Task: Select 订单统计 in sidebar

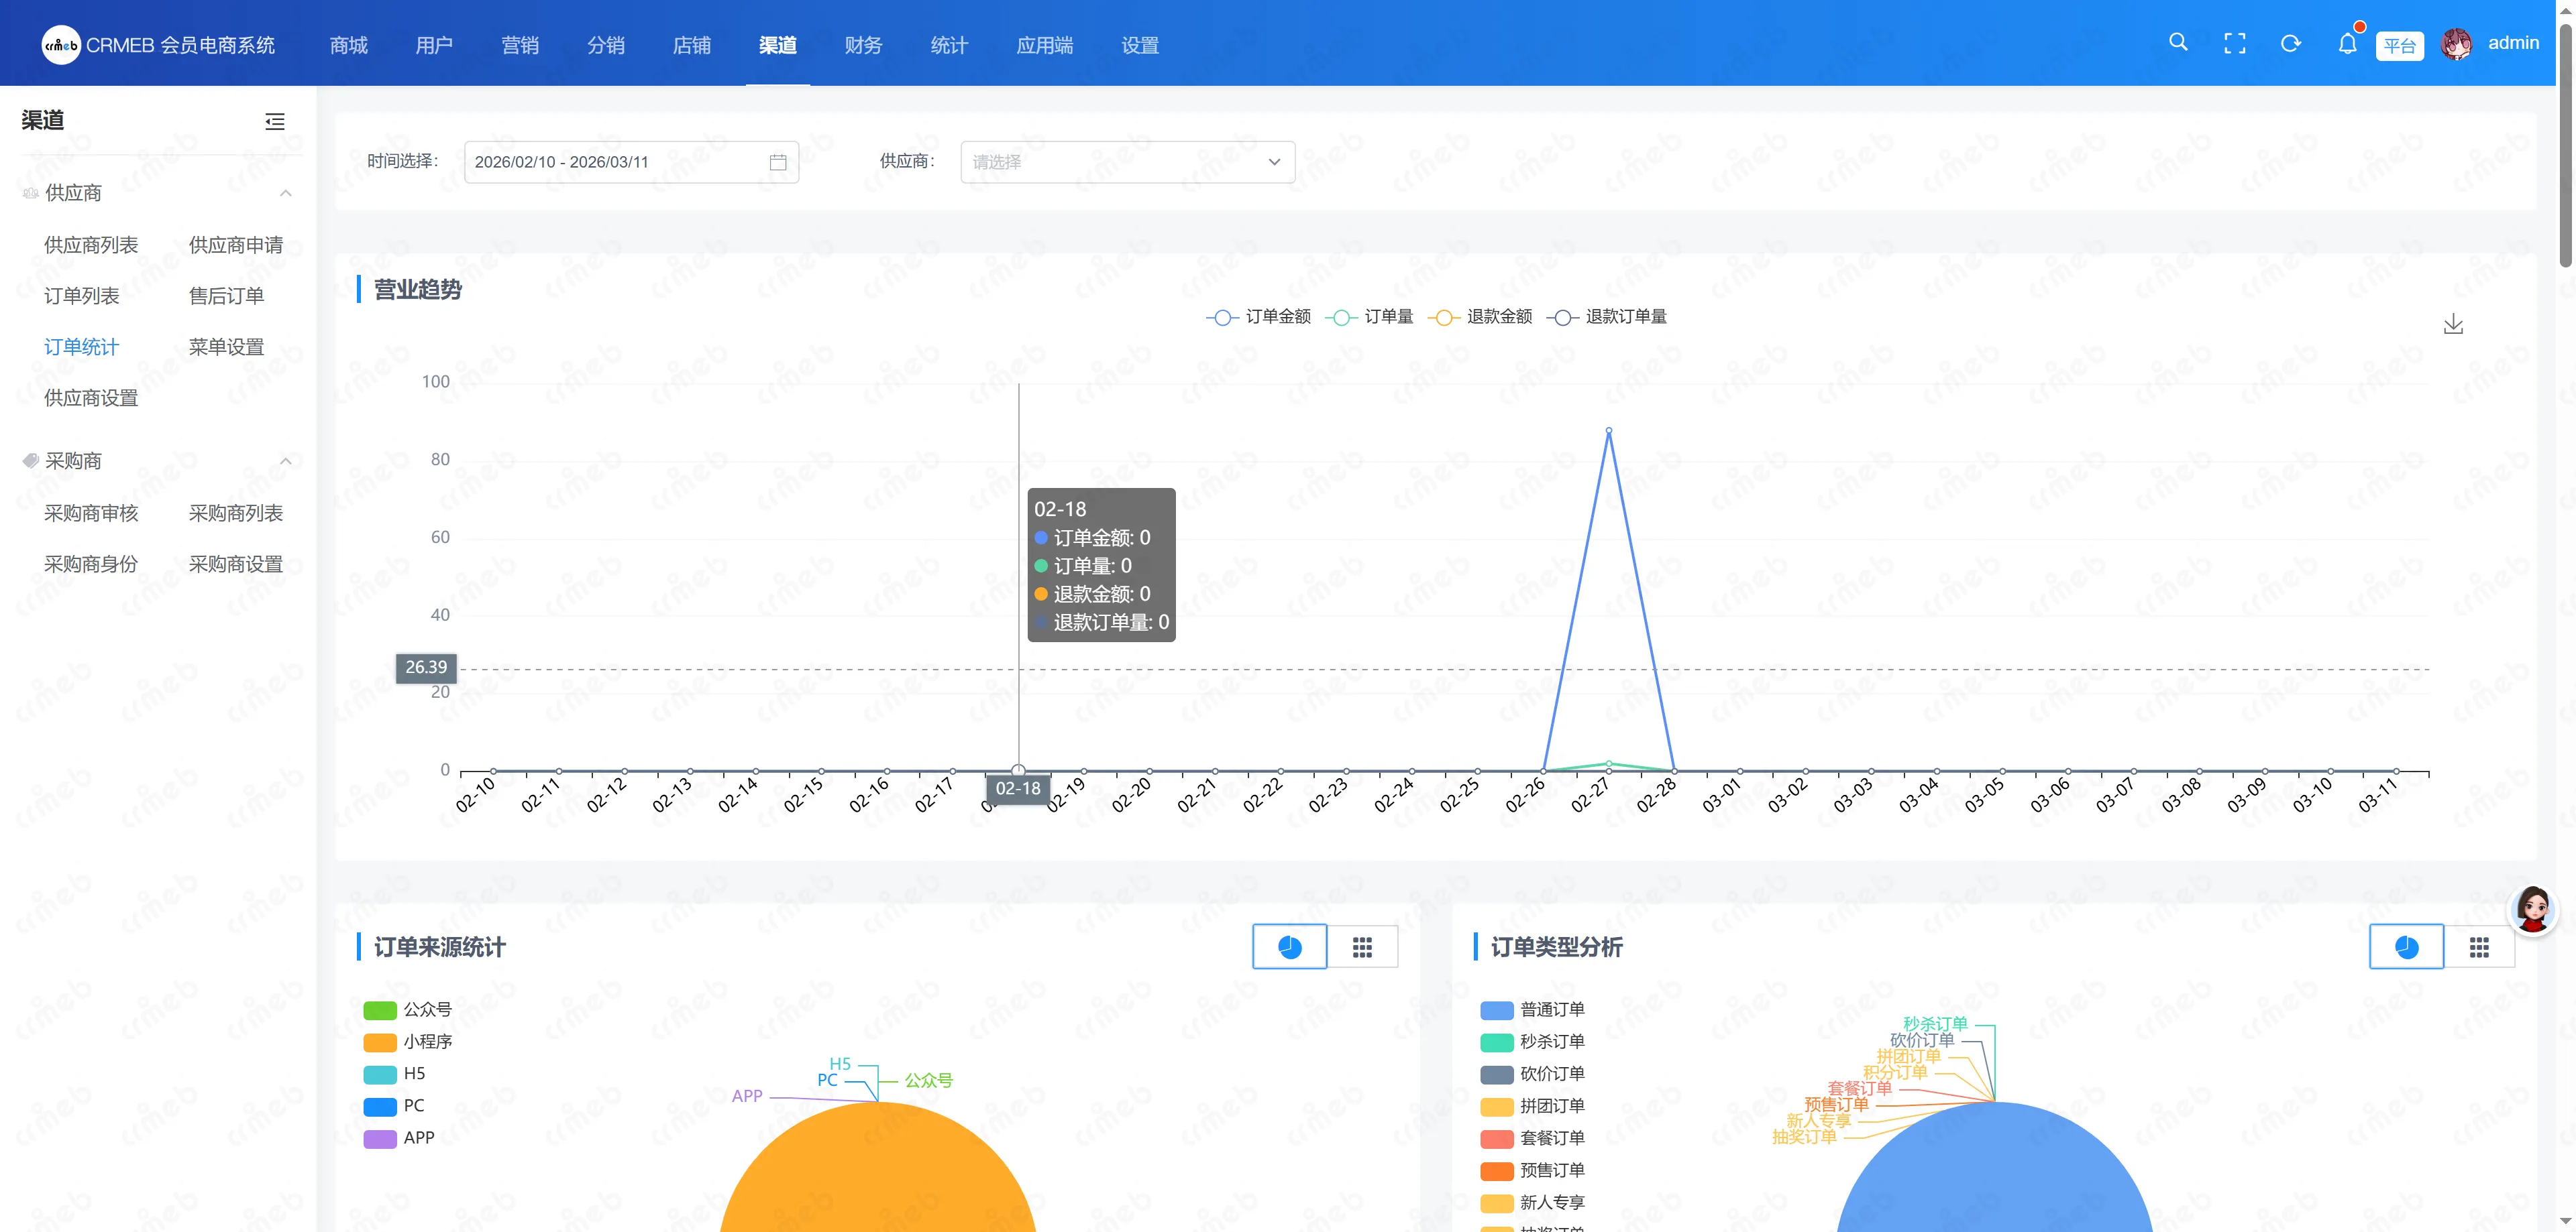Action: point(82,347)
